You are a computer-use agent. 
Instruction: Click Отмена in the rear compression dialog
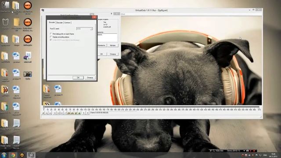pos(113,54)
